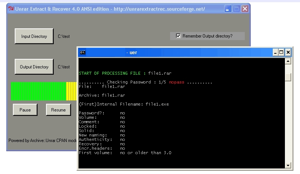Click the 'Powered by Archive::Unrar CPAN' footer text
300x174 pixels.
42,141
